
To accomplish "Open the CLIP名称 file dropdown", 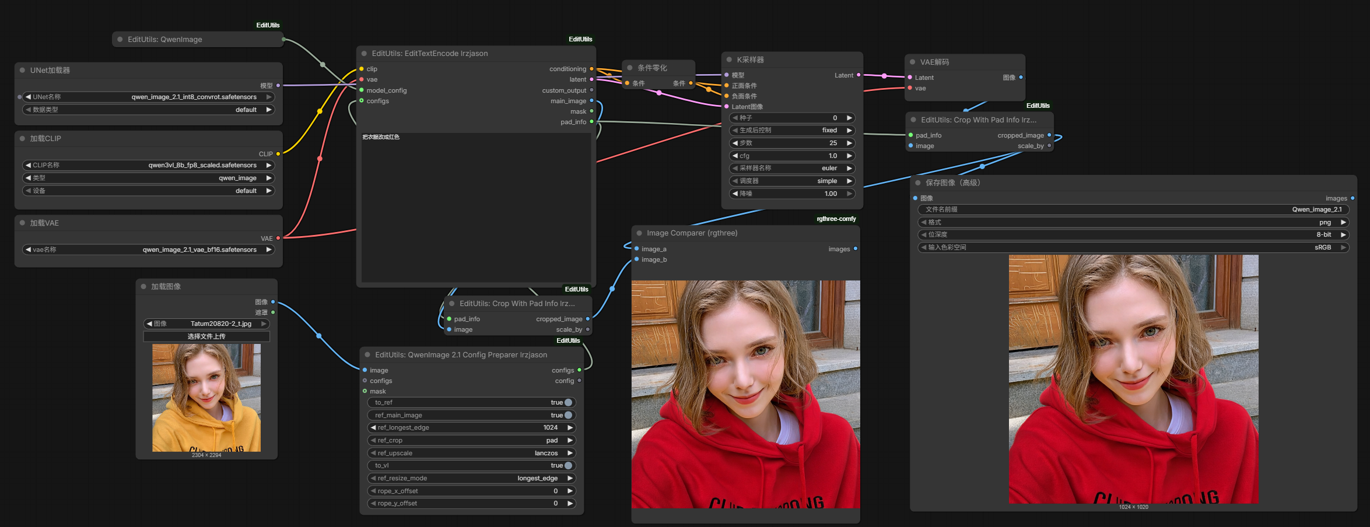I will [x=148, y=165].
